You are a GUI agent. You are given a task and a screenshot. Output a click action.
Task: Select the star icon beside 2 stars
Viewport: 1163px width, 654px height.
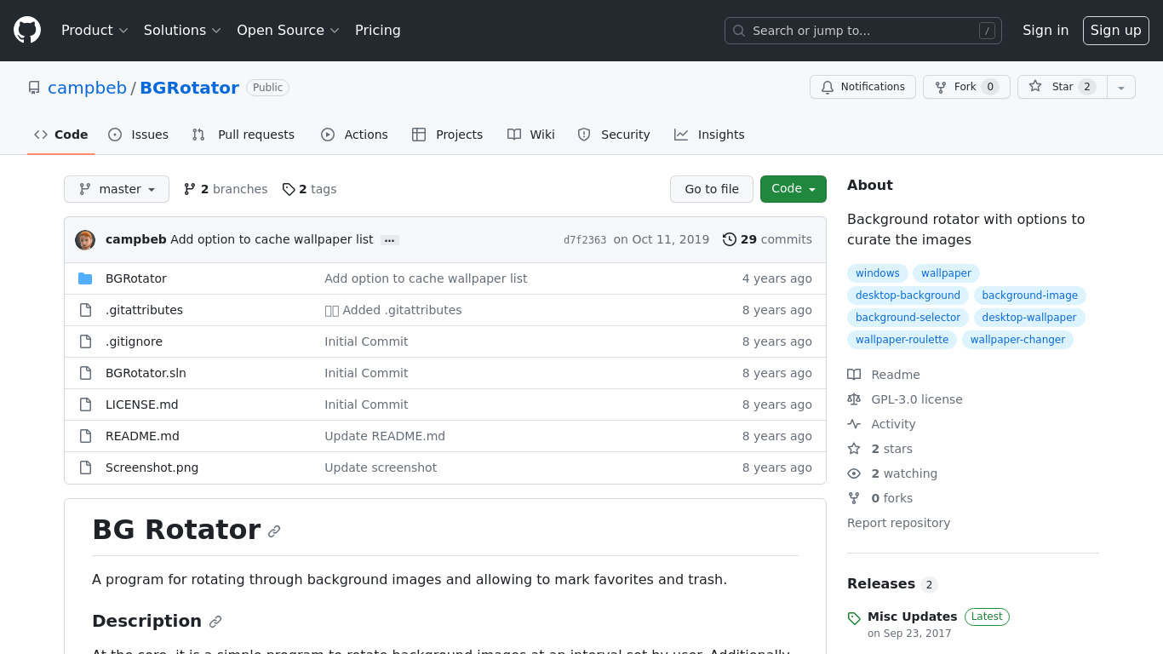854,449
